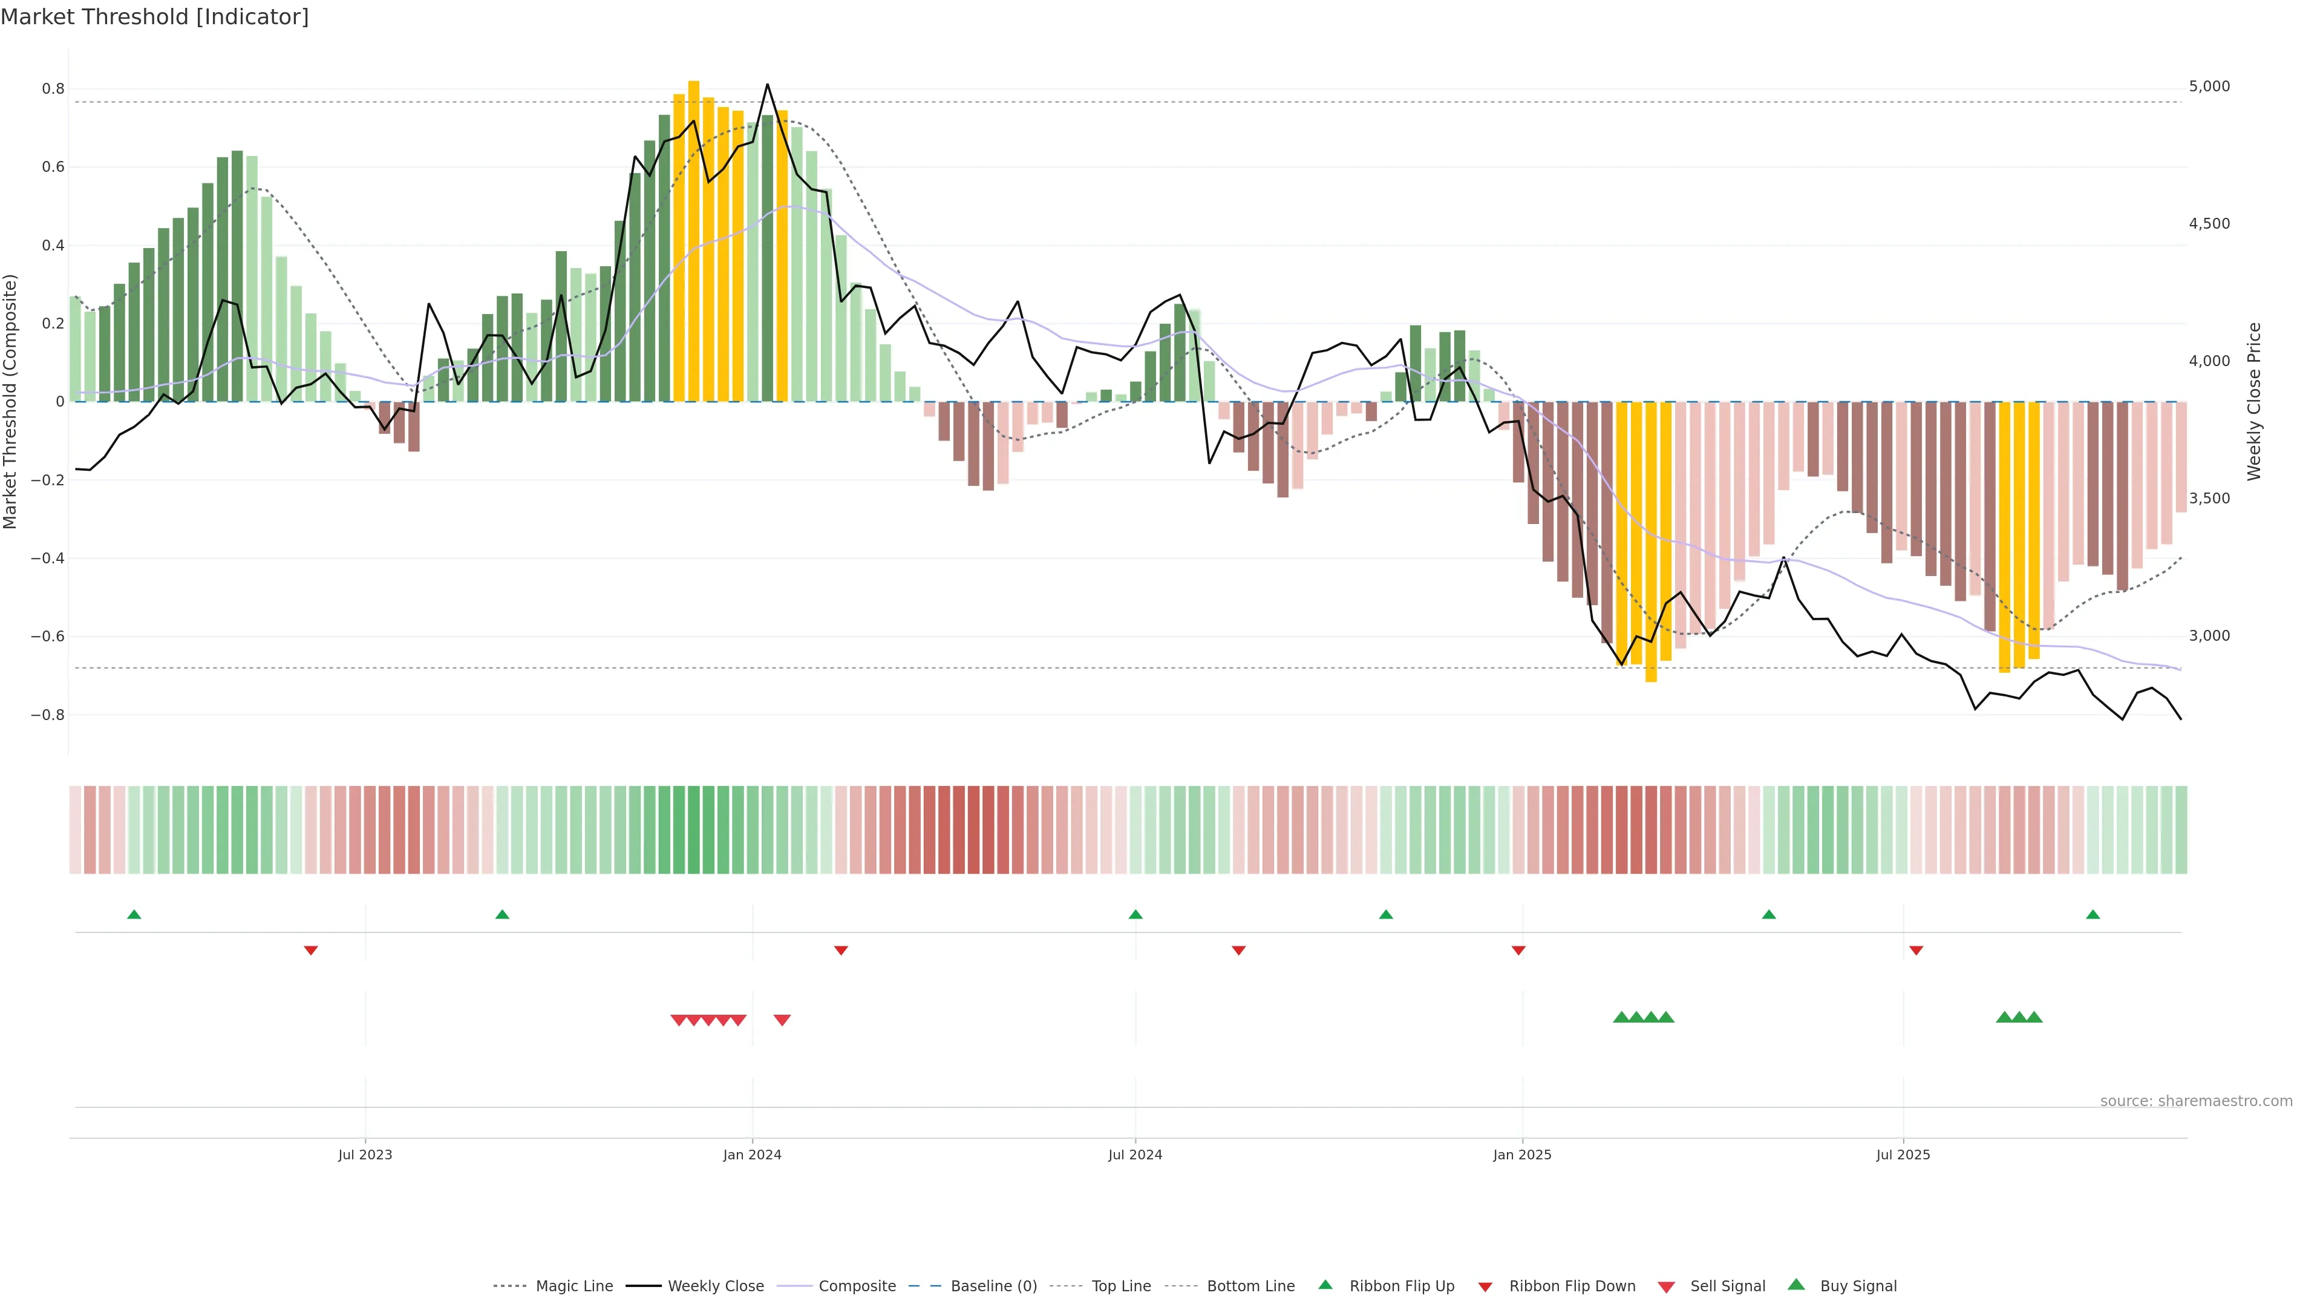
Task: Click the Sell Signal legend marker
Action: tap(1665, 1287)
